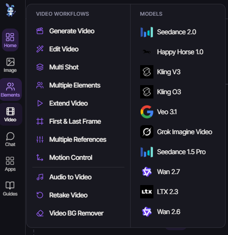The image size is (228, 235).
Task: Click the Edit Video magic wand icon
Action: [40, 49]
